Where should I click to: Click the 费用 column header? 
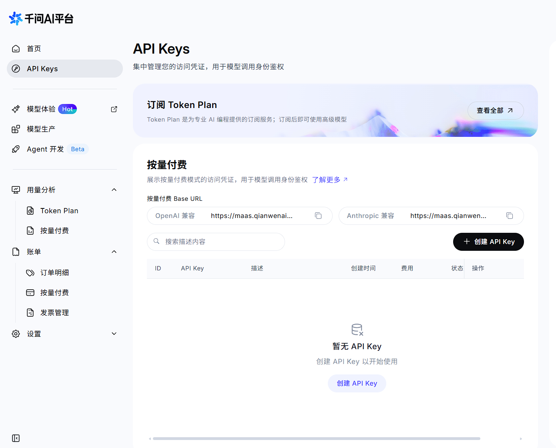coord(407,268)
